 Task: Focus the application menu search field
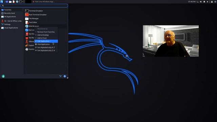(x=34, y=5)
